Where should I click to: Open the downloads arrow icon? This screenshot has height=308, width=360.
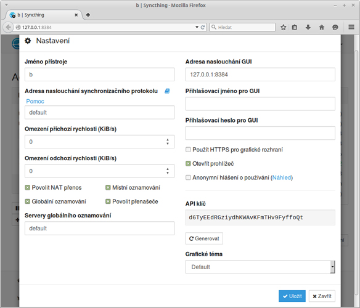click(x=308, y=27)
